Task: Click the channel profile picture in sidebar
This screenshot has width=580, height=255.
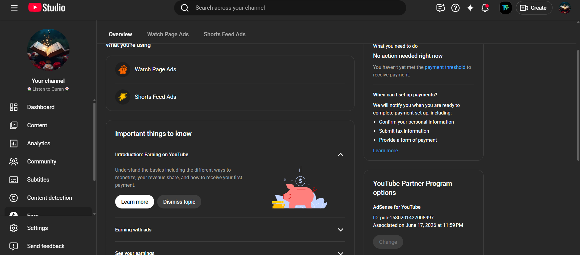Action: (x=48, y=50)
